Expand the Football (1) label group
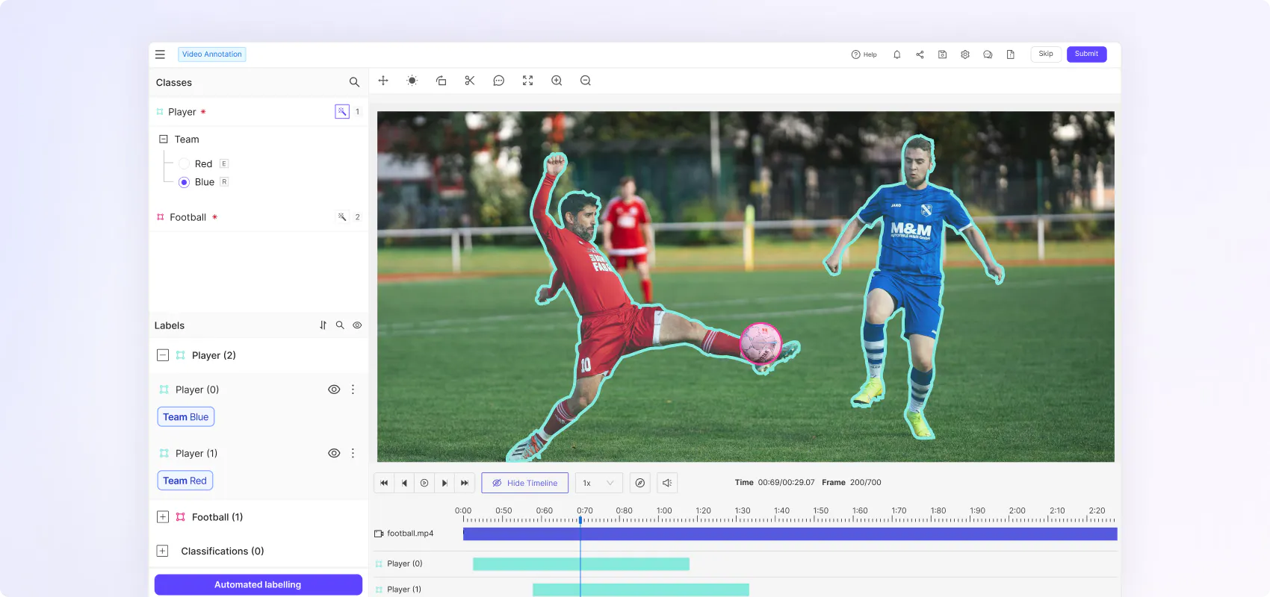 (162, 517)
